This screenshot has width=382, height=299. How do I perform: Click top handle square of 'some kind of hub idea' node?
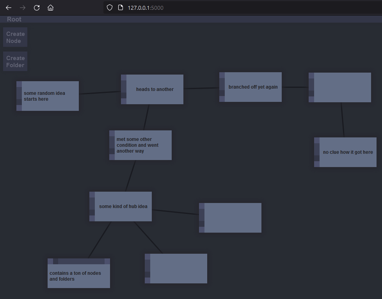pos(92,195)
